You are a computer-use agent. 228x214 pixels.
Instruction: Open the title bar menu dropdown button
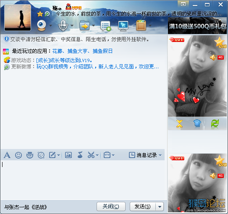pos(183,4)
